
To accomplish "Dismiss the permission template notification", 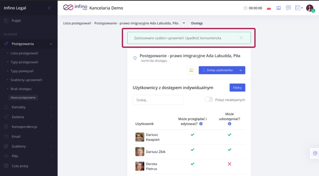I will pyautogui.click(x=241, y=38).
